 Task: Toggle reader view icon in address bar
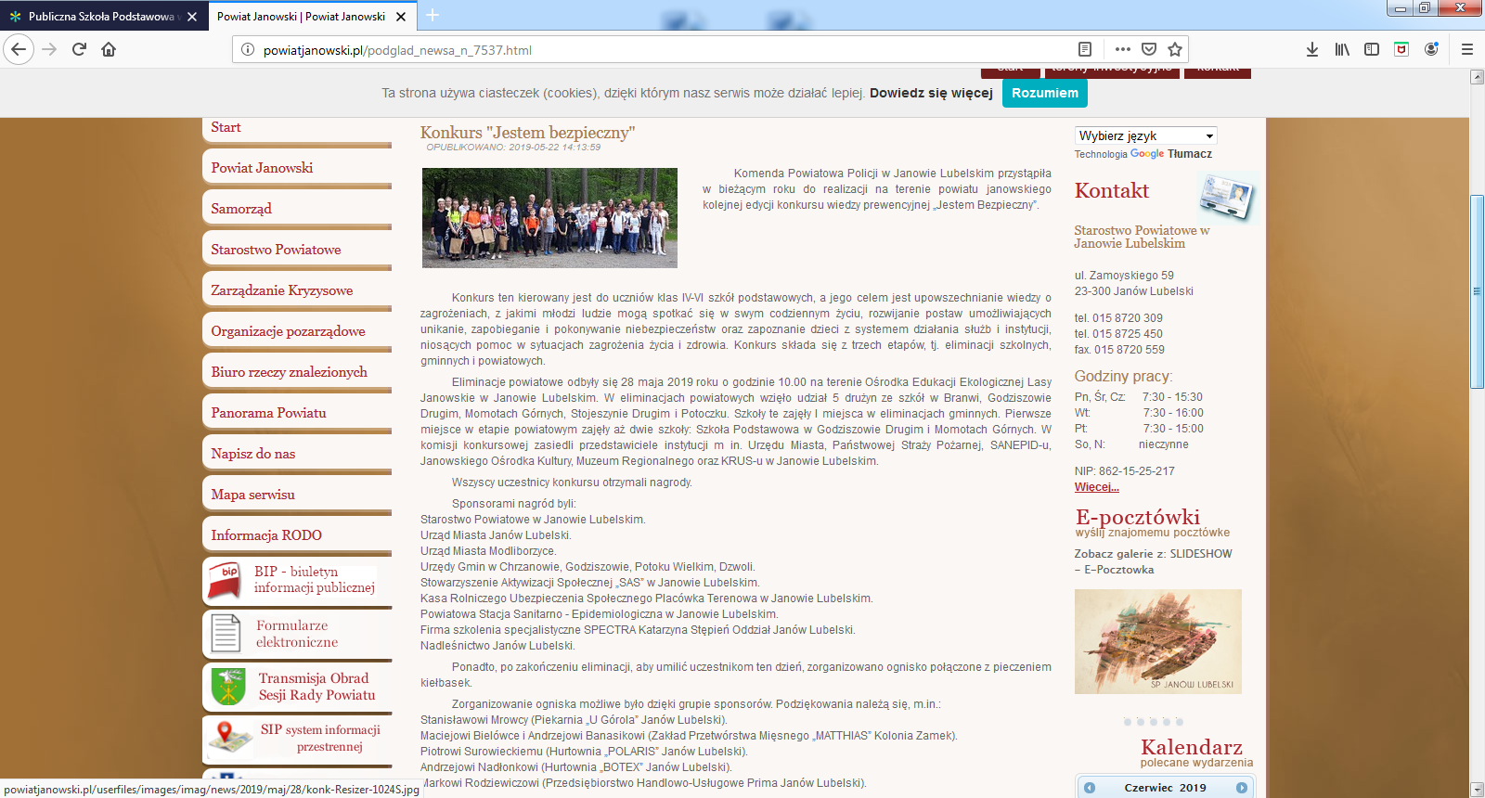tap(1084, 49)
